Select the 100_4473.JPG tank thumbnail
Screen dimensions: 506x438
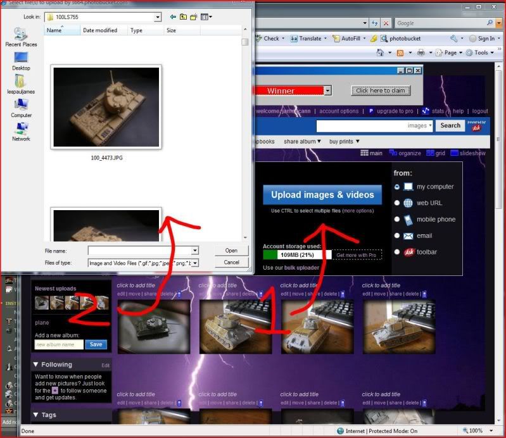(106, 107)
